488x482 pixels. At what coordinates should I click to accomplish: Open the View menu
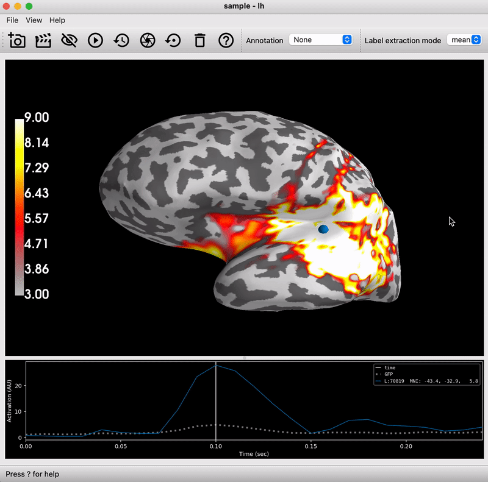[x=34, y=20]
